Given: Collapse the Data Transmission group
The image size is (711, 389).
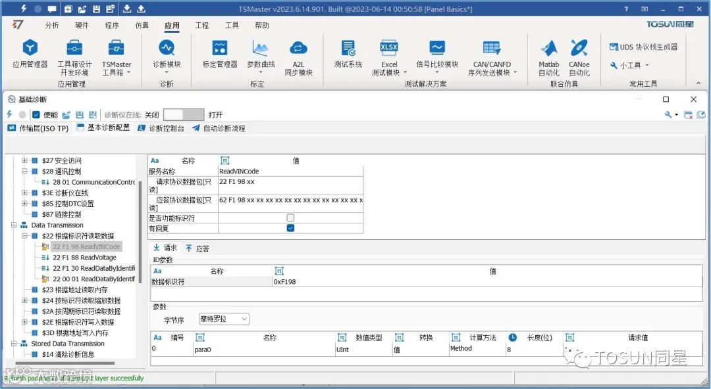Looking at the screenshot, I should tap(14, 225).
